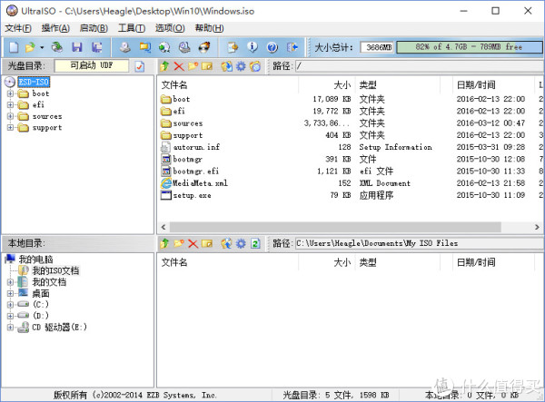Image resolution: width=545 pixels, height=402 pixels.
Task: Click the make CD/DVD image icon
Action: pyautogui.click(x=125, y=47)
